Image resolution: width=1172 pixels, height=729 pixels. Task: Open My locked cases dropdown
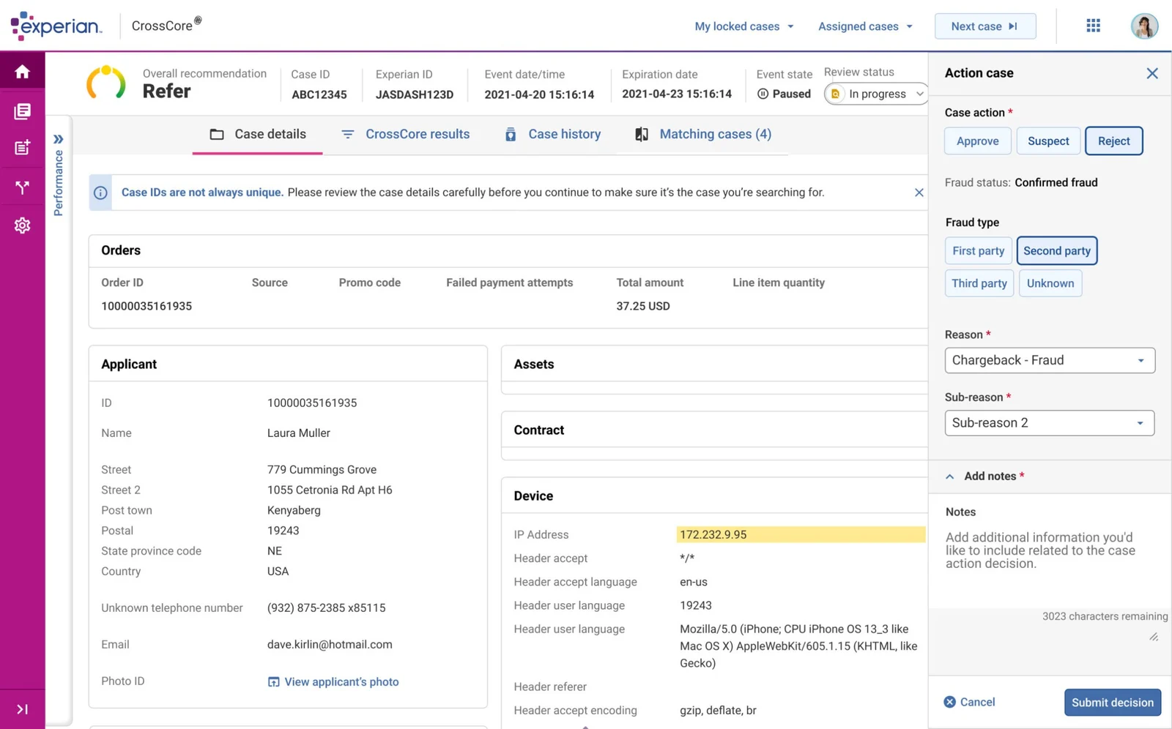(744, 26)
